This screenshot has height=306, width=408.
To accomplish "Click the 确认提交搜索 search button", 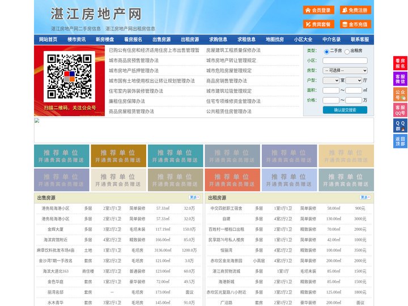I will 345,110.
